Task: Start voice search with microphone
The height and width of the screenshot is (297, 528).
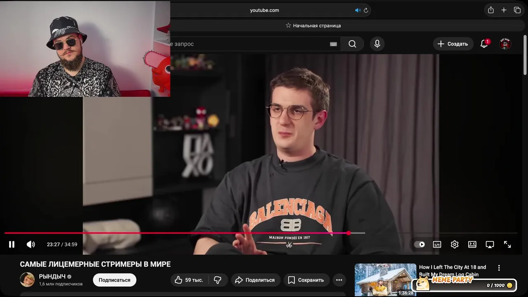Action: click(x=377, y=44)
